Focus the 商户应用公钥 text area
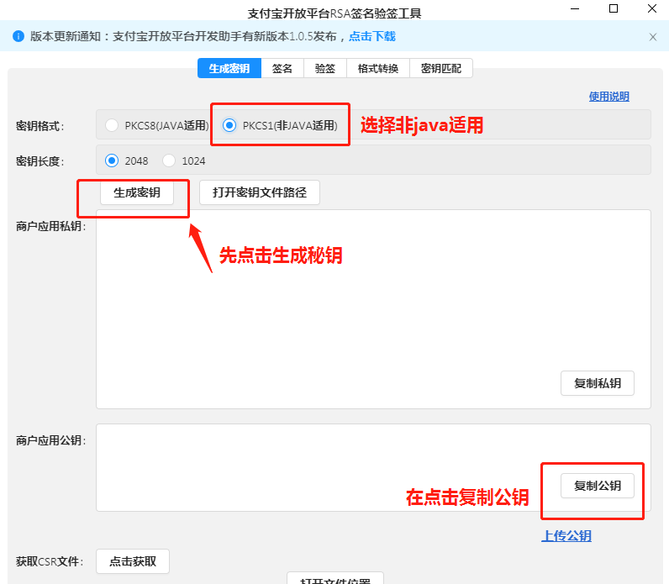Viewport: 669px width, 584px height. tap(373, 467)
